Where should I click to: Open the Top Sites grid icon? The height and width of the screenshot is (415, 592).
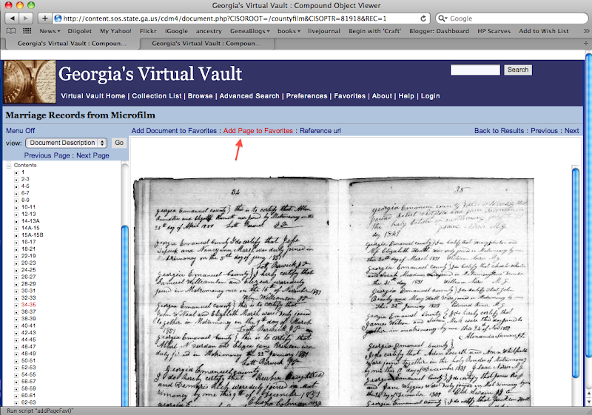(x=27, y=31)
